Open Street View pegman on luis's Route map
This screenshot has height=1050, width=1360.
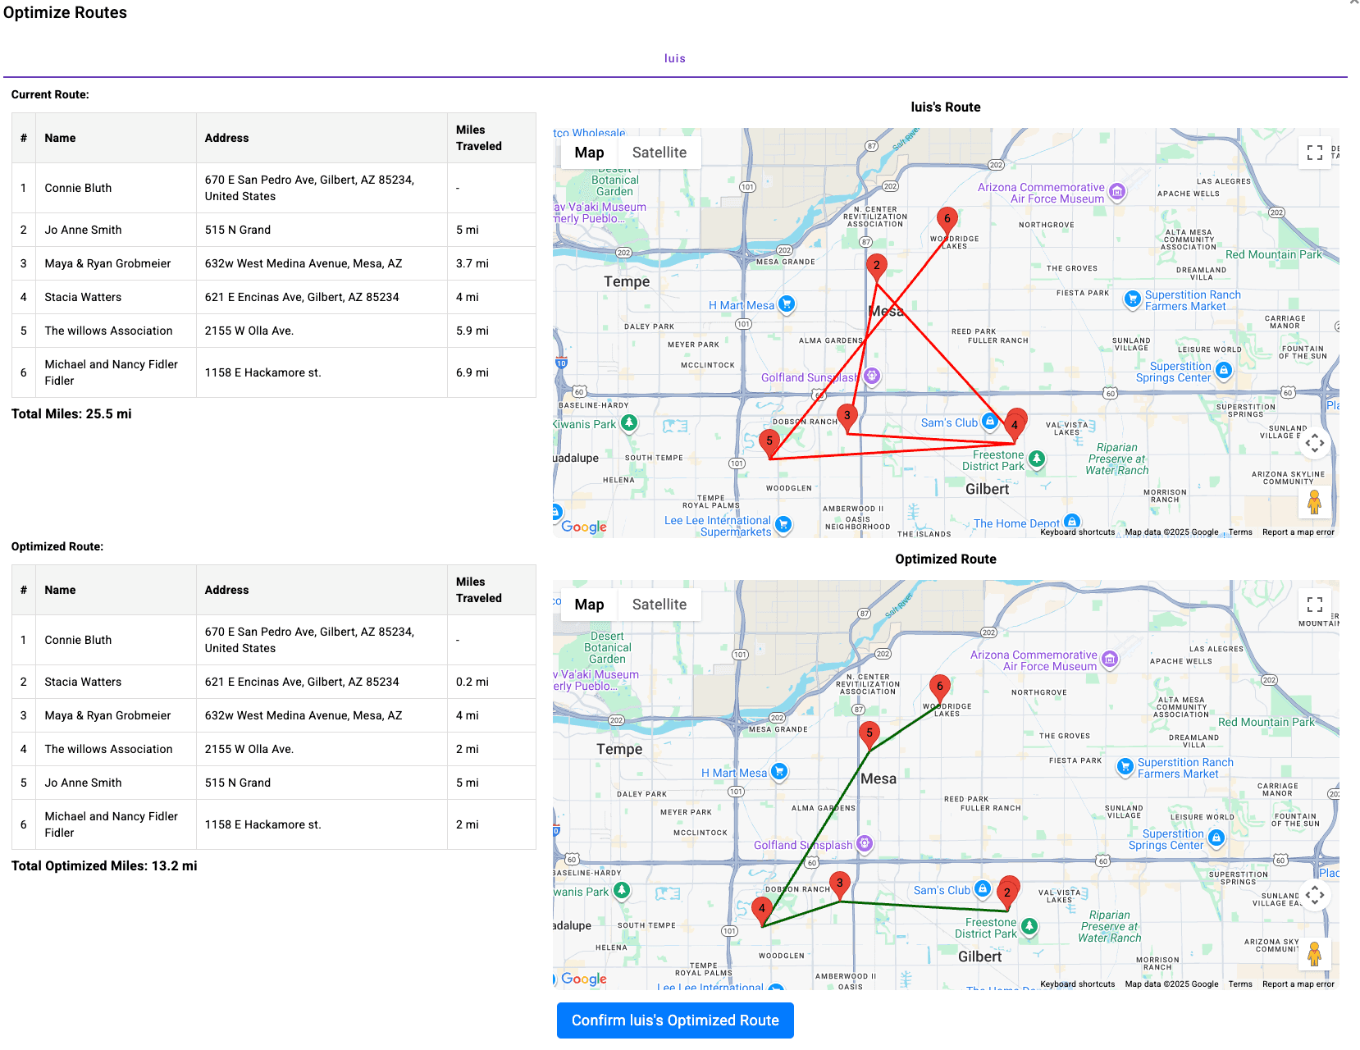(1315, 501)
